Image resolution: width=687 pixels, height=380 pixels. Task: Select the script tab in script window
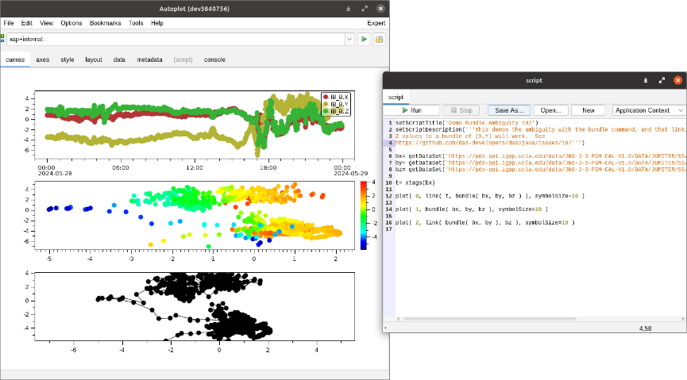(396, 98)
